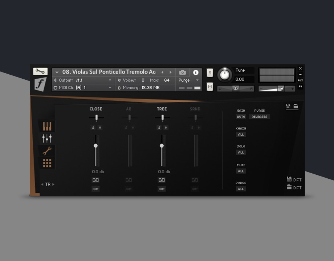Viewport: 334px width, 261px height.
Task: Open the keyboard view sidebar icon
Action: click(x=47, y=126)
